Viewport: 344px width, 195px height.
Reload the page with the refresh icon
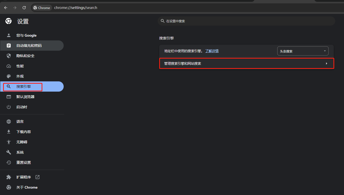[24, 8]
